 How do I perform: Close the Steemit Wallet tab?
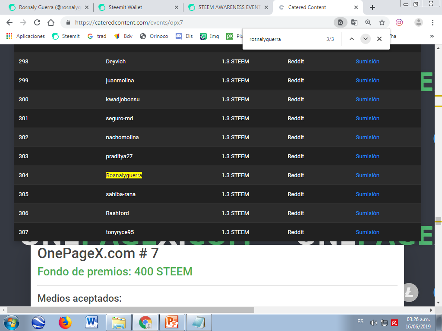click(177, 7)
